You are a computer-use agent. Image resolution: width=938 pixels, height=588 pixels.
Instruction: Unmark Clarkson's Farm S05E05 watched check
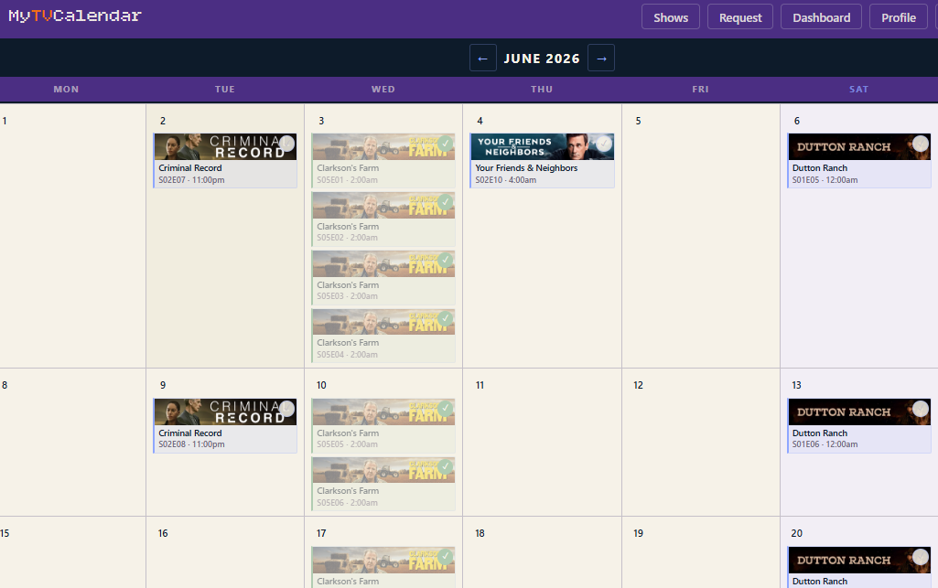(445, 409)
